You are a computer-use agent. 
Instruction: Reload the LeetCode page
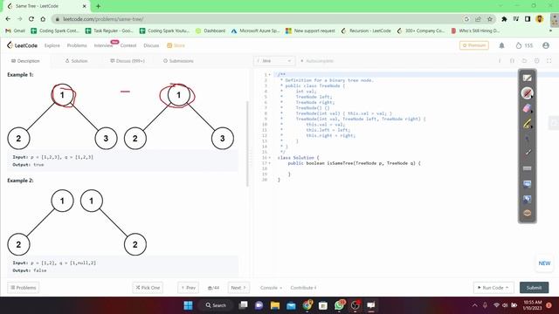pos(31,19)
